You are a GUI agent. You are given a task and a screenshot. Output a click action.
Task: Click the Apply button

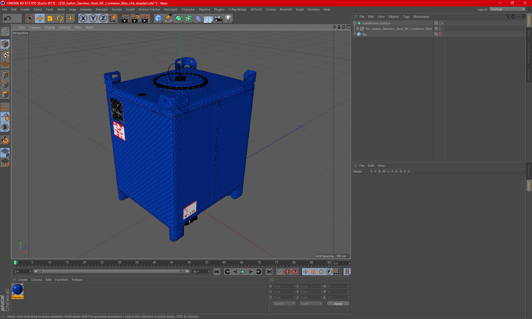coord(338,304)
